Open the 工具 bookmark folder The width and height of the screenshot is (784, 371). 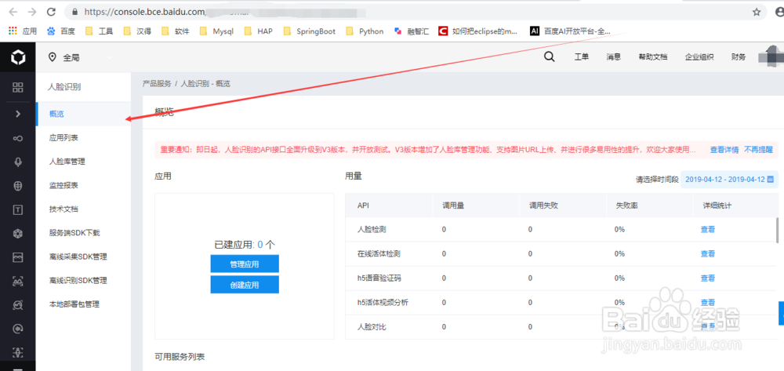pyautogui.click(x=99, y=31)
